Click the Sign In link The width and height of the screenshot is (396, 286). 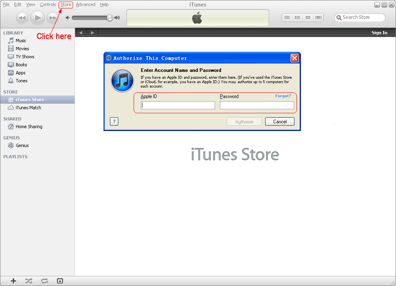379,33
